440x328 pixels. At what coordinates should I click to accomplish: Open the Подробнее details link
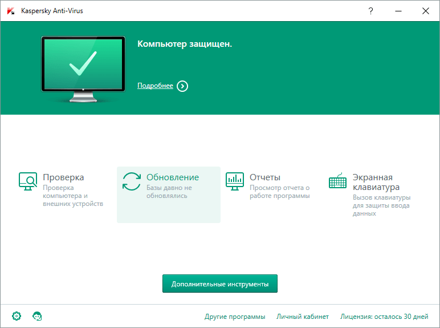click(x=155, y=86)
